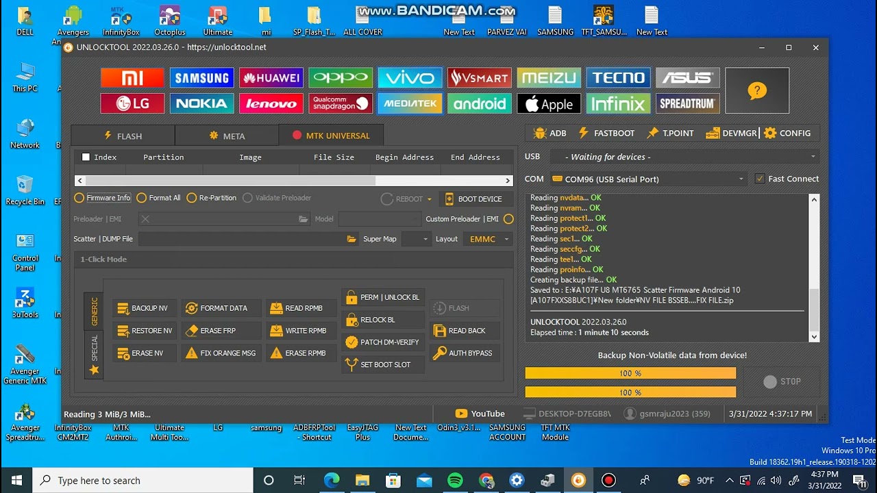This screenshot has width=877, height=493.
Task: Select the LG brand logo
Action: (132, 103)
